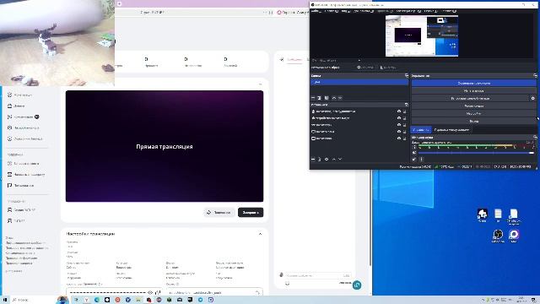This screenshot has height=304, width=540.
Task: Reveal the hidden stream key with eye icon
Action: coord(150,292)
